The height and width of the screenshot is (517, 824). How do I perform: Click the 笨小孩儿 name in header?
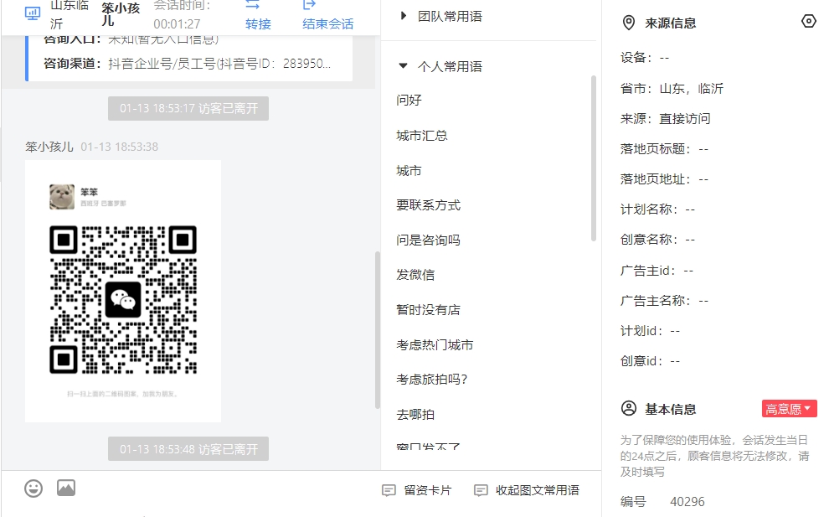click(121, 15)
